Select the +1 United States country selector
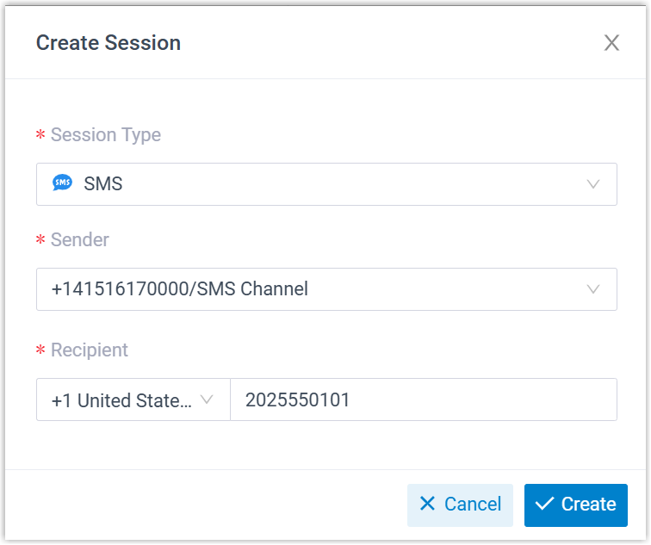Viewport: 651px width, 545px height. pos(122,400)
